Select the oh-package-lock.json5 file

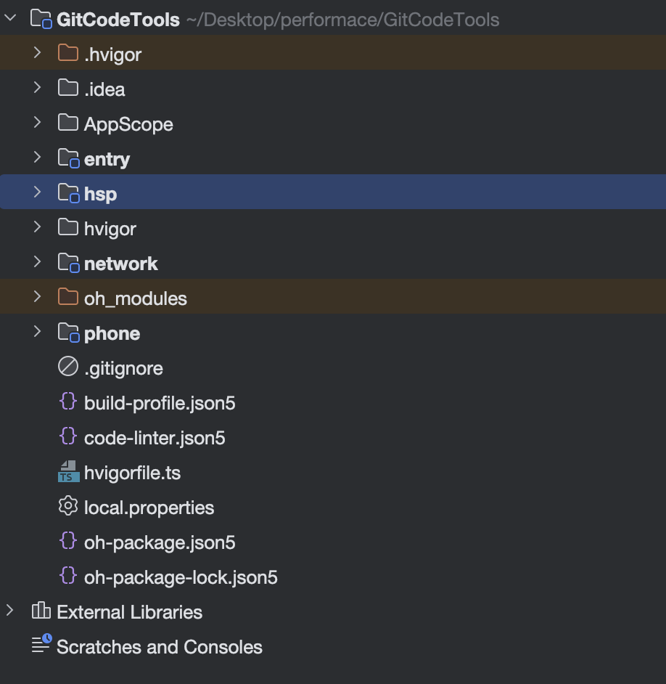(181, 577)
